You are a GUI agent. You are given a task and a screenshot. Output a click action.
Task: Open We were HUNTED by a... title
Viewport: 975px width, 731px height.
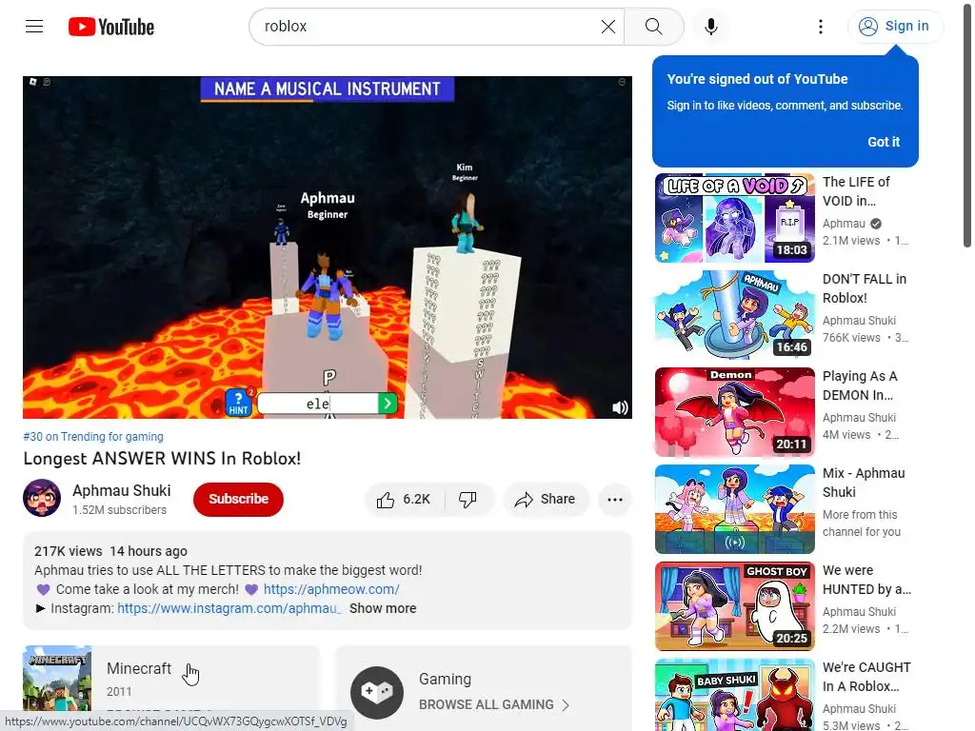pyautogui.click(x=866, y=580)
